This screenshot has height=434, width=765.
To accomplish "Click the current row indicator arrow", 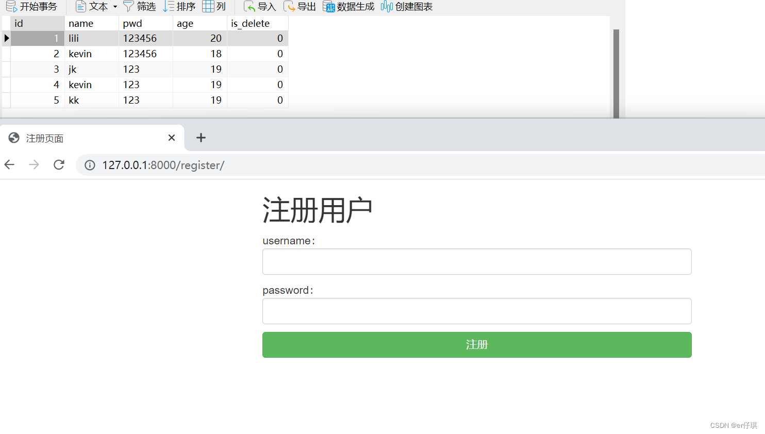I will 6,38.
